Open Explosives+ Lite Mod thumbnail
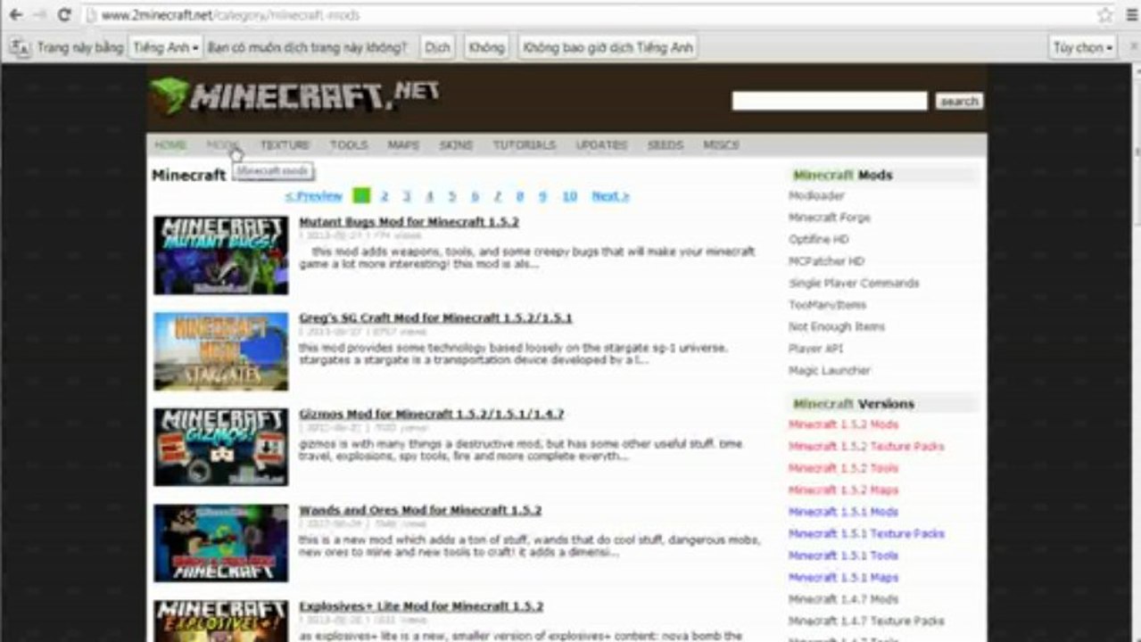The image size is (1141, 642). [221, 621]
